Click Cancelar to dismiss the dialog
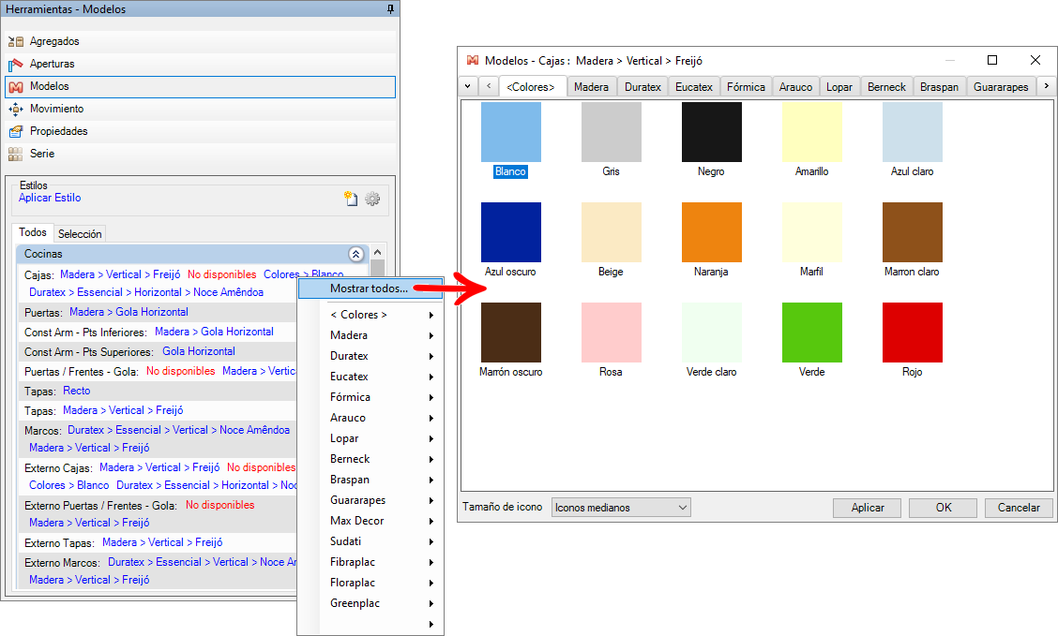The width and height of the screenshot is (1058, 636). coord(1019,508)
